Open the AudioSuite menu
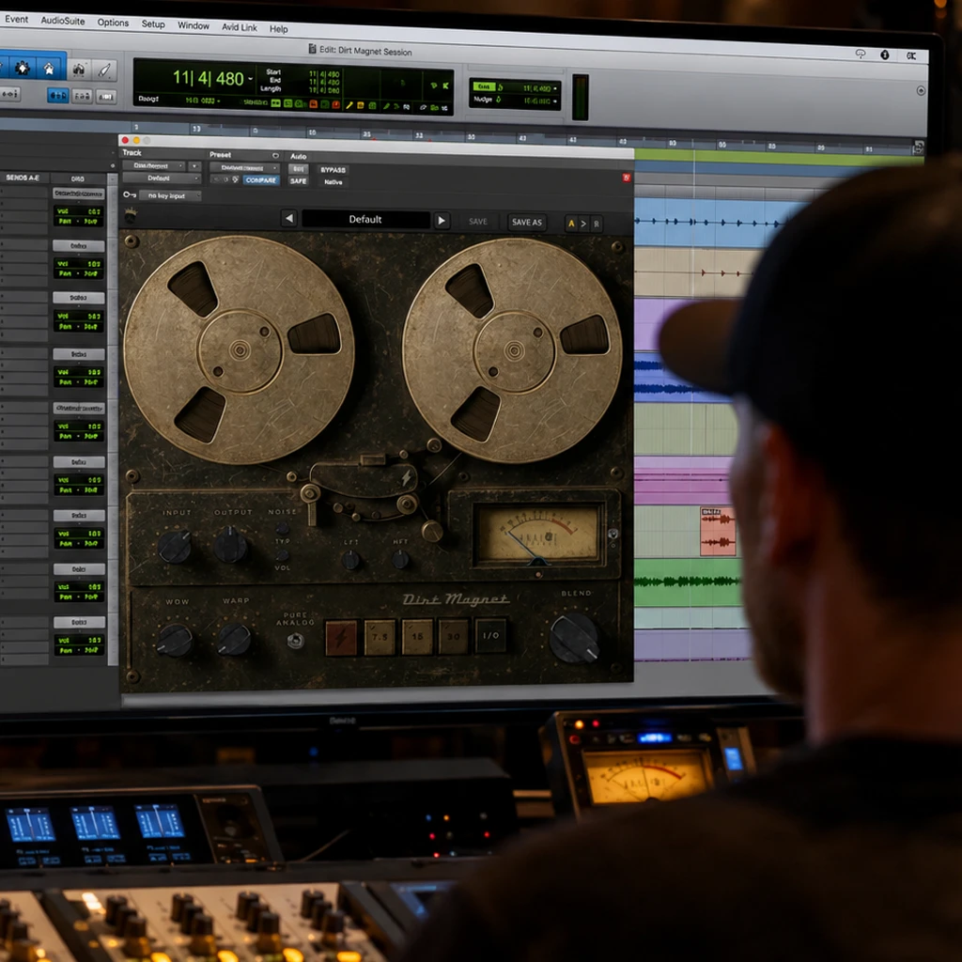This screenshot has width=962, height=962. (63, 21)
